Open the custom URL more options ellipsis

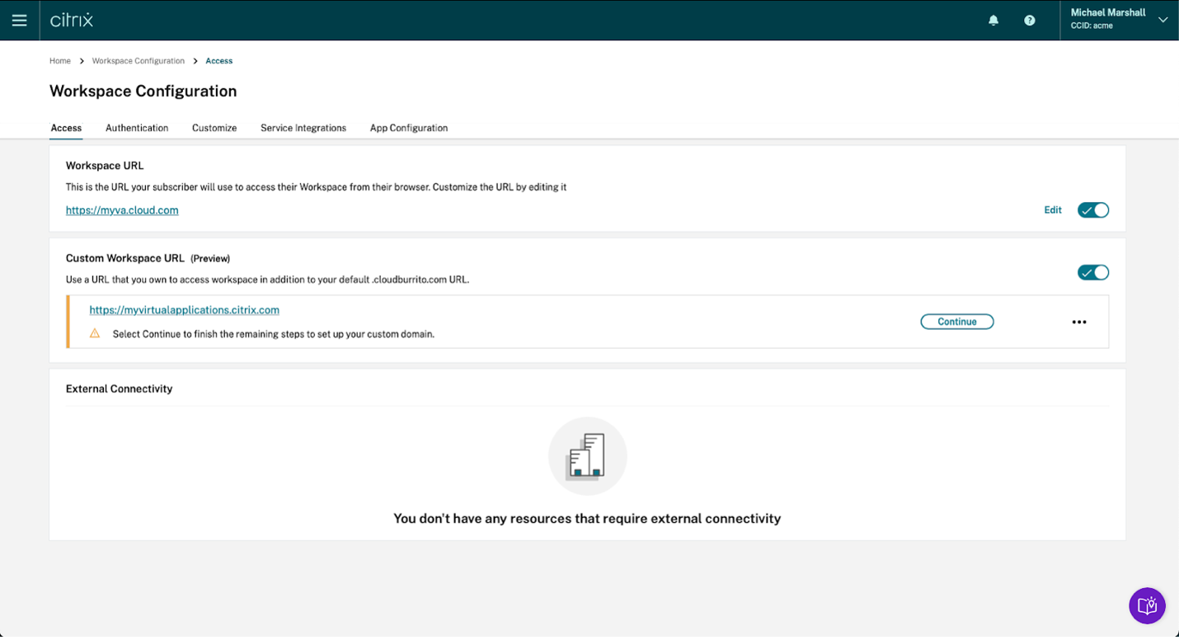pyautogui.click(x=1079, y=322)
